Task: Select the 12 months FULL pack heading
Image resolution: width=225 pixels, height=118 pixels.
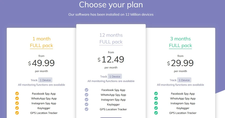Action: click(111, 38)
